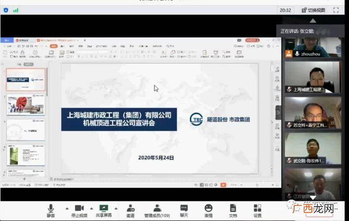Open the 插入 ribbon tab
Viewport: 349px width, 221px height.
(x=62, y=46)
